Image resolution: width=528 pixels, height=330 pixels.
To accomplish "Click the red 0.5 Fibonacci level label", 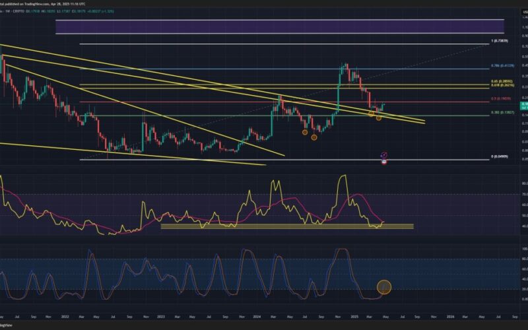I will click(501, 98).
